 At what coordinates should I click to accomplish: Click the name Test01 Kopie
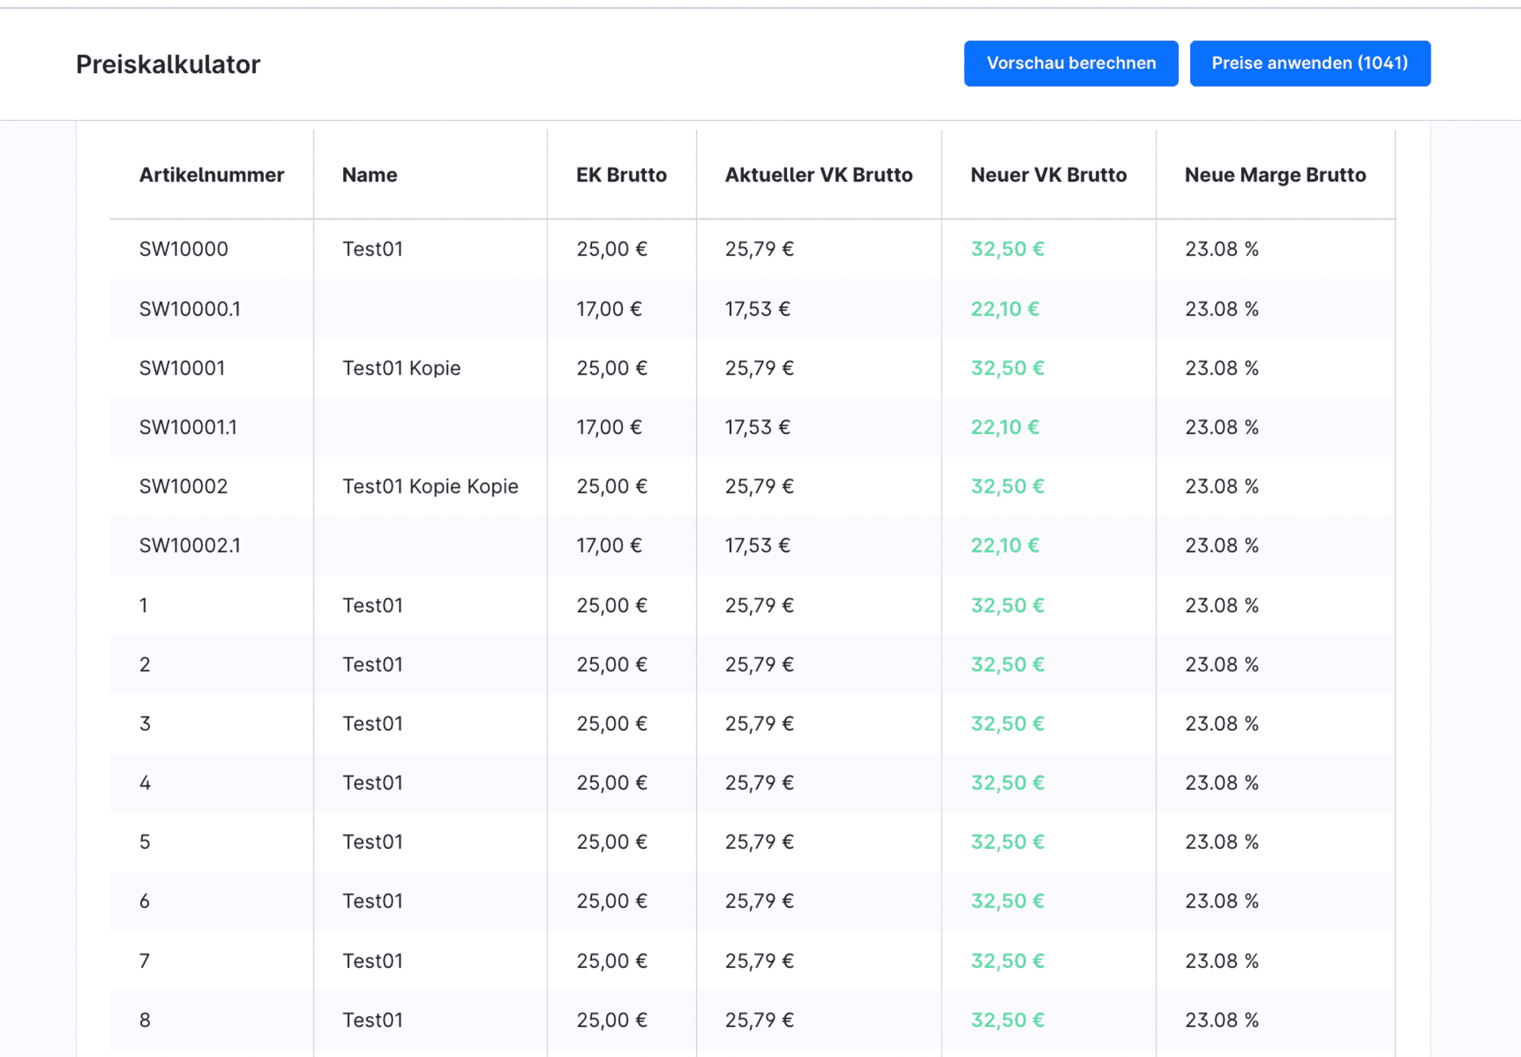tap(401, 368)
